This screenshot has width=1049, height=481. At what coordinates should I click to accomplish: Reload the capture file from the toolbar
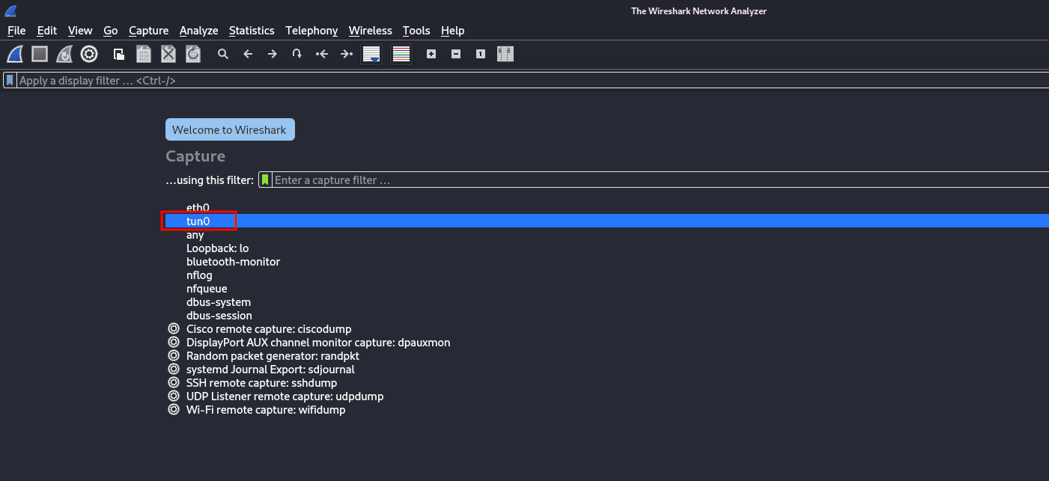[193, 54]
